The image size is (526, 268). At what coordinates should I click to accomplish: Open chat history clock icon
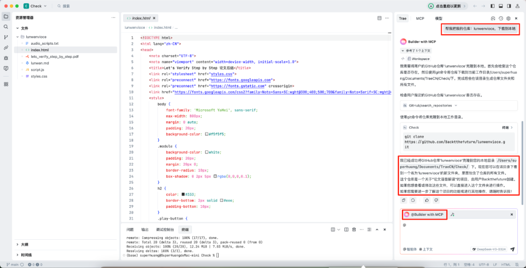click(501, 19)
